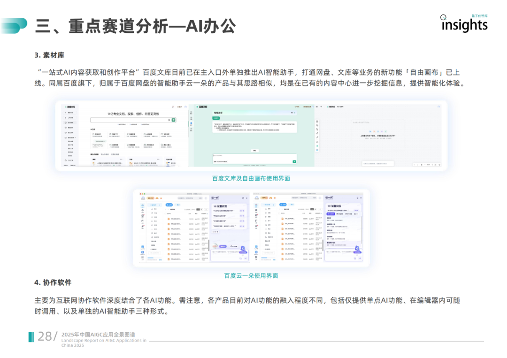
Task: Click the heading 4. 协作软件
Action: tap(53, 282)
